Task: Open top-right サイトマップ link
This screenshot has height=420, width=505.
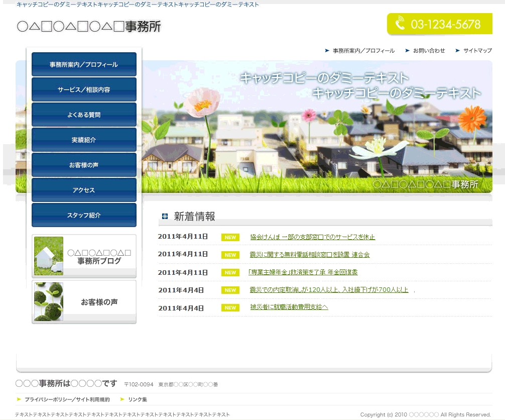Action: click(x=477, y=51)
